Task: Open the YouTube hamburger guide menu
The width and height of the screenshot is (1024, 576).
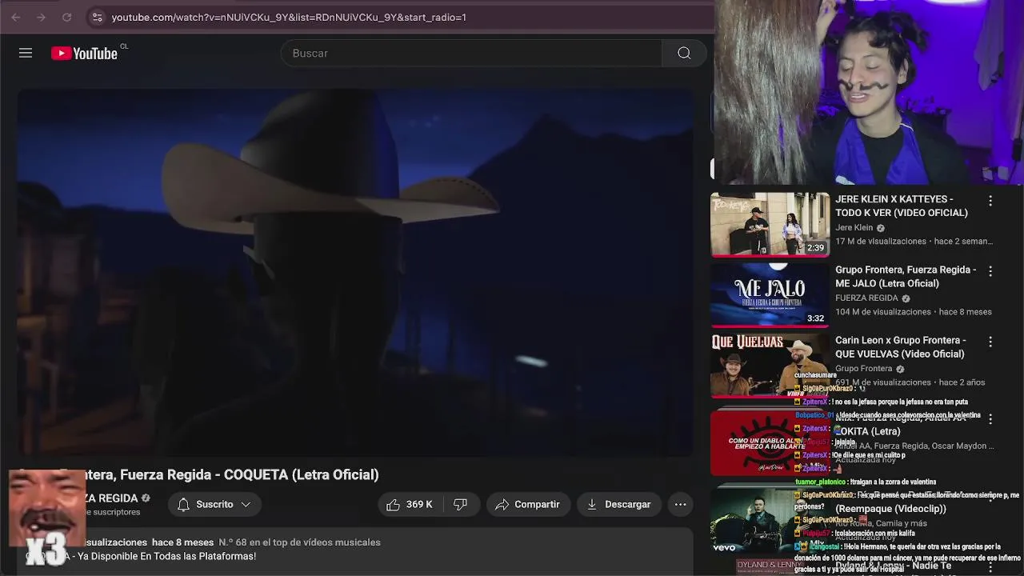Action: [26, 53]
